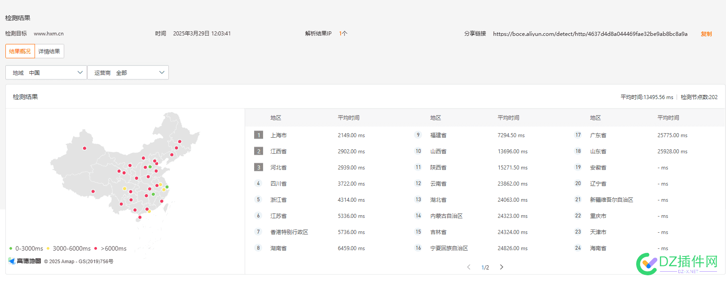This screenshot has height=282, width=726.
Task: Click the 海南省 row
Action: 645,248
